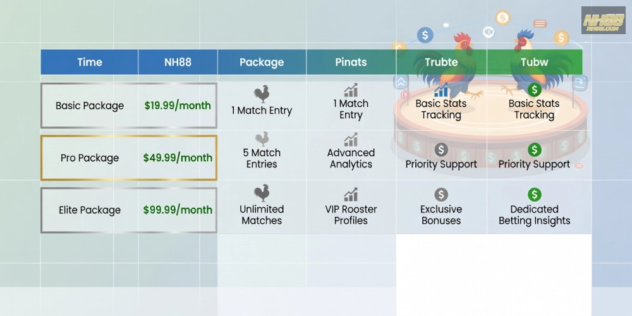Click the chart icon above Advanced Analytics
This screenshot has height=316, width=632.
351,140
